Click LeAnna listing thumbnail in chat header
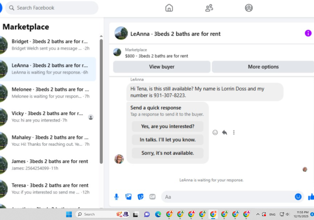 121,33
